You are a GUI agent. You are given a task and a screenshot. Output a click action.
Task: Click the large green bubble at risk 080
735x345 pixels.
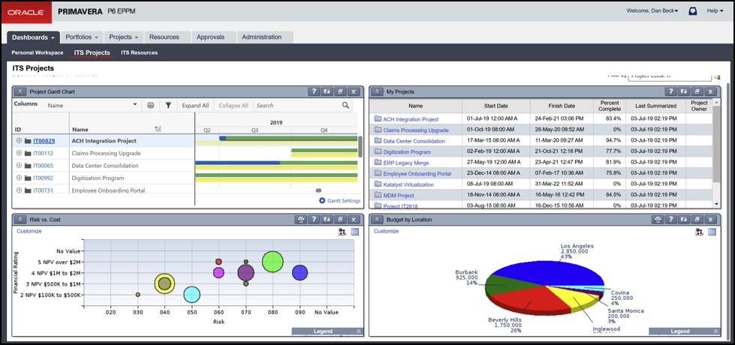tap(273, 262)
